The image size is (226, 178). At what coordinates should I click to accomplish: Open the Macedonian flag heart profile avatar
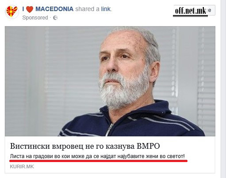(12, 12)
